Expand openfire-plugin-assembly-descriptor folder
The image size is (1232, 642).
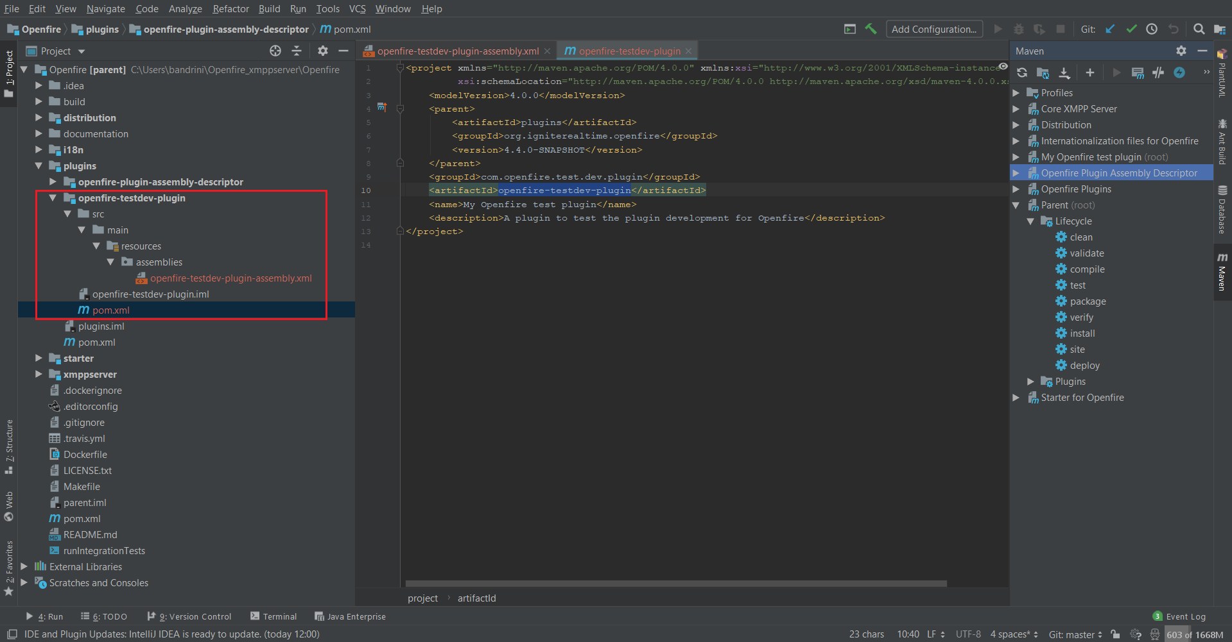(53, 182)
